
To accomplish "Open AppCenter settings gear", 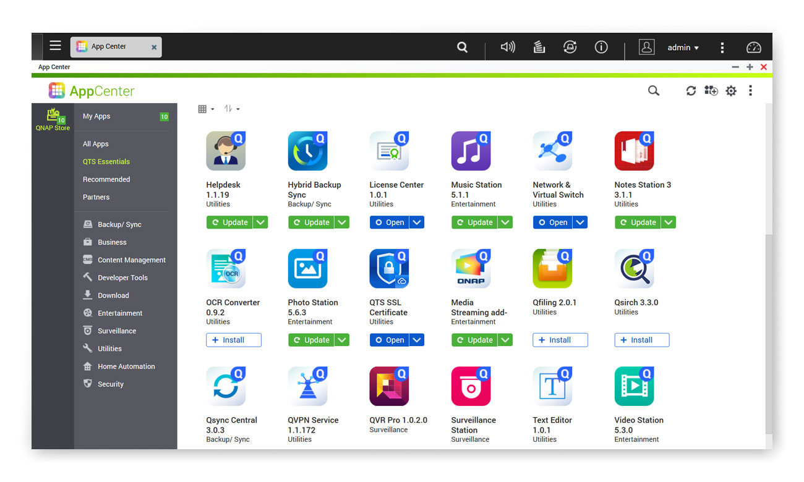I will pos(731,91).
